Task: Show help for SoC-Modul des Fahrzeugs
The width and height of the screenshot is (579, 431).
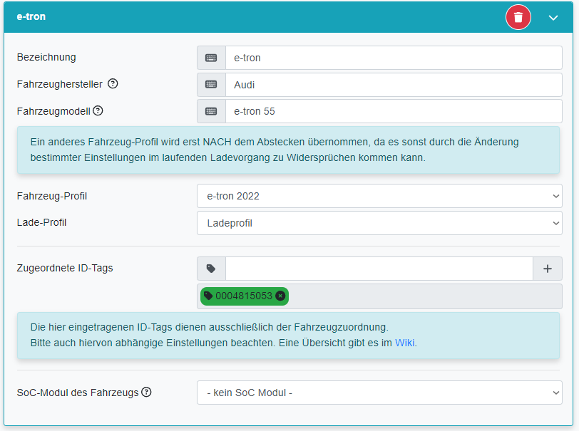Action: (x=146, y=392)
